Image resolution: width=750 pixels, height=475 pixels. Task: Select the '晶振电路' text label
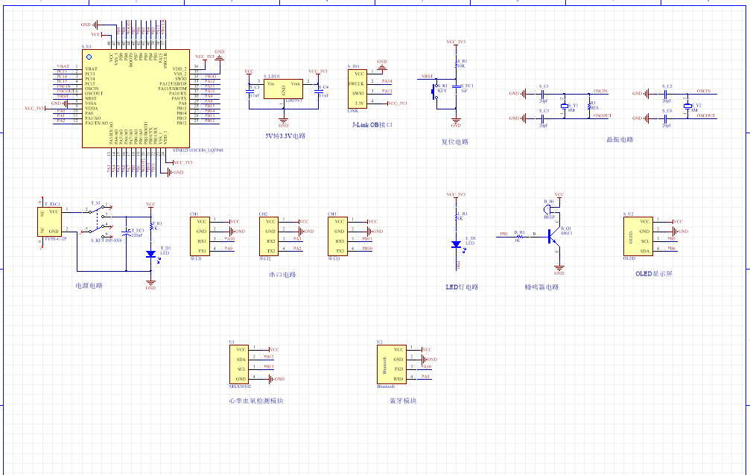click(619, 139)
